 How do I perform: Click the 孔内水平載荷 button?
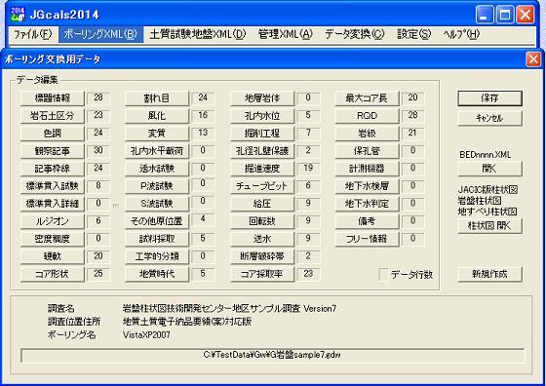pyautogui.click(x=157, y=151)
